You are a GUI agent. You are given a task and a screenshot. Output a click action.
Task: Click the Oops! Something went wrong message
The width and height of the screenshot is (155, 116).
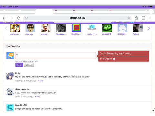(115, 53)
